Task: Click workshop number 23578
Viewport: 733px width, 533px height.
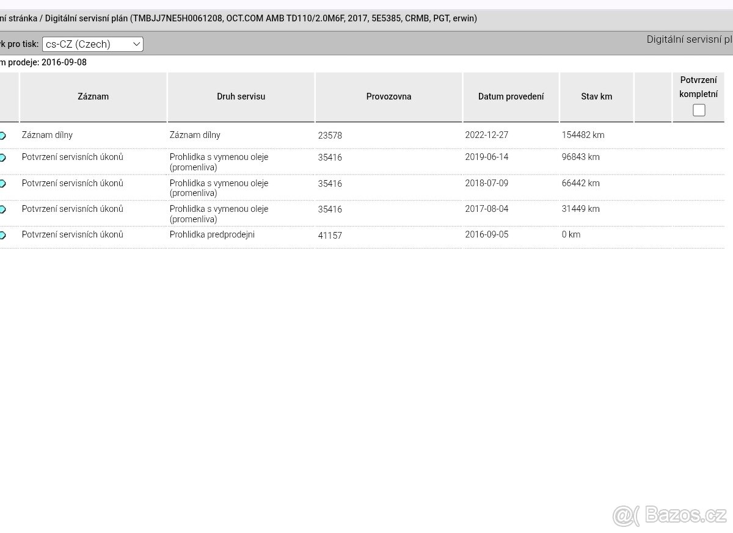Action: [330, 136]
